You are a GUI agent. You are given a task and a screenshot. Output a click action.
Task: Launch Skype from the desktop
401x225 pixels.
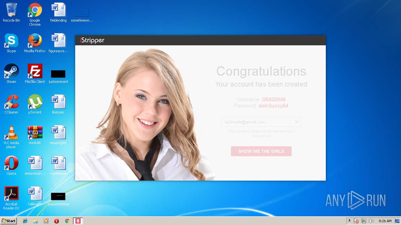pos(11,43)
